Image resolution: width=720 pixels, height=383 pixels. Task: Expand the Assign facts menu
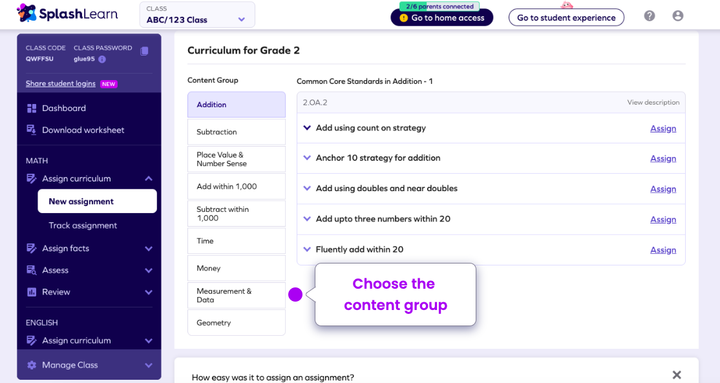(149, 249)
